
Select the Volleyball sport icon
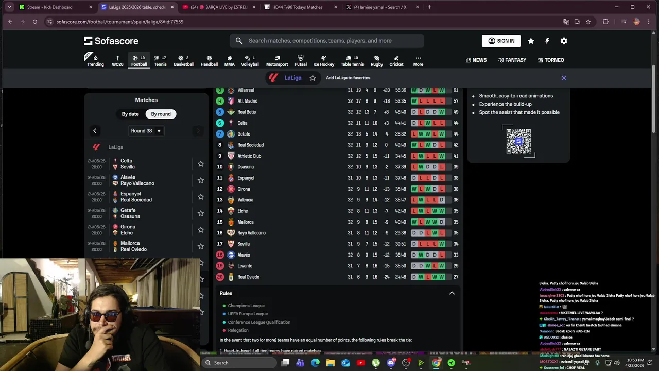pos(250,61)
